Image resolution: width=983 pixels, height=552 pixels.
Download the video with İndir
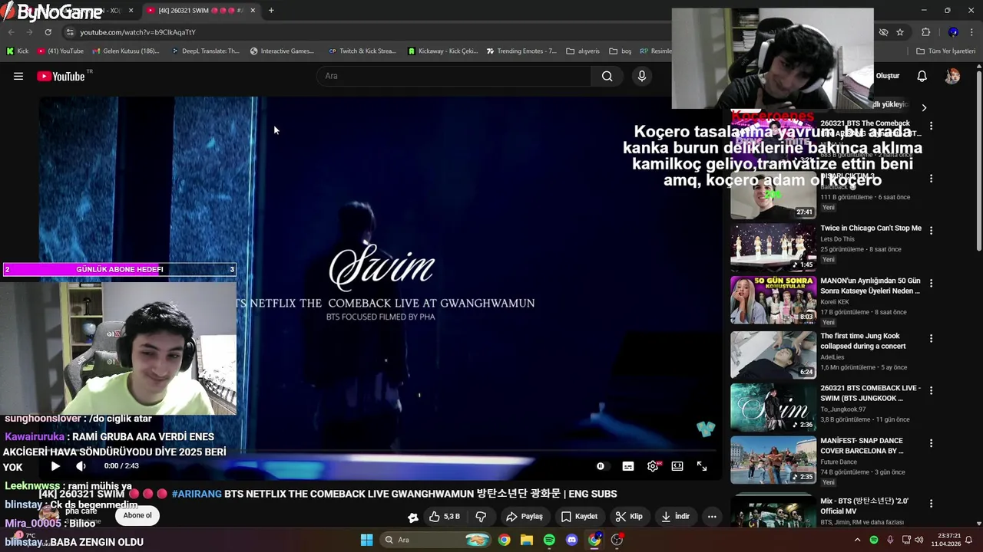(675, 517)
